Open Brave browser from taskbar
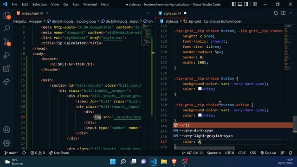 (174, 161)
